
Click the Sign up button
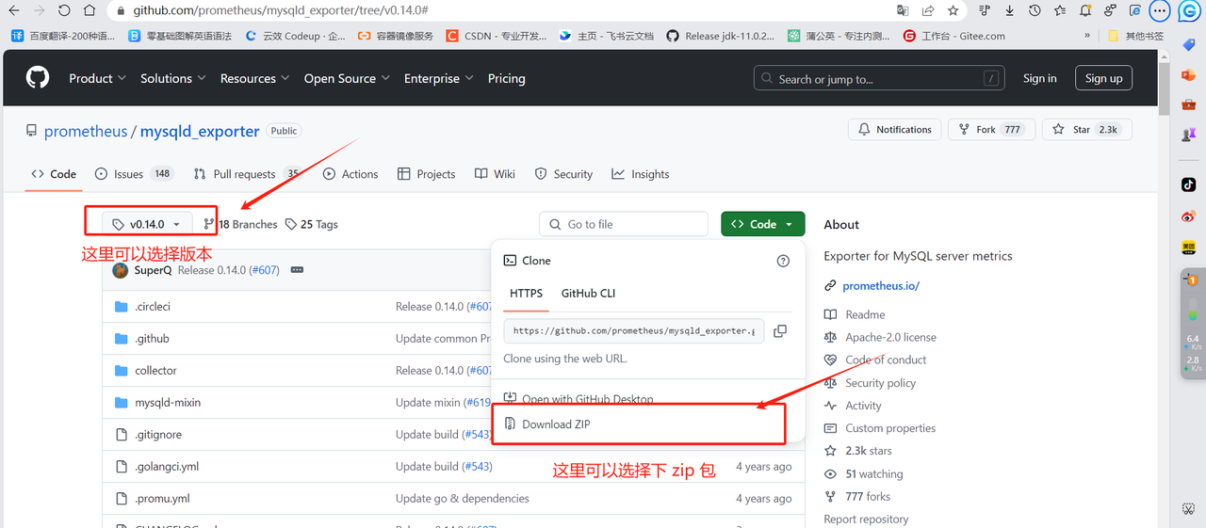1104,78
